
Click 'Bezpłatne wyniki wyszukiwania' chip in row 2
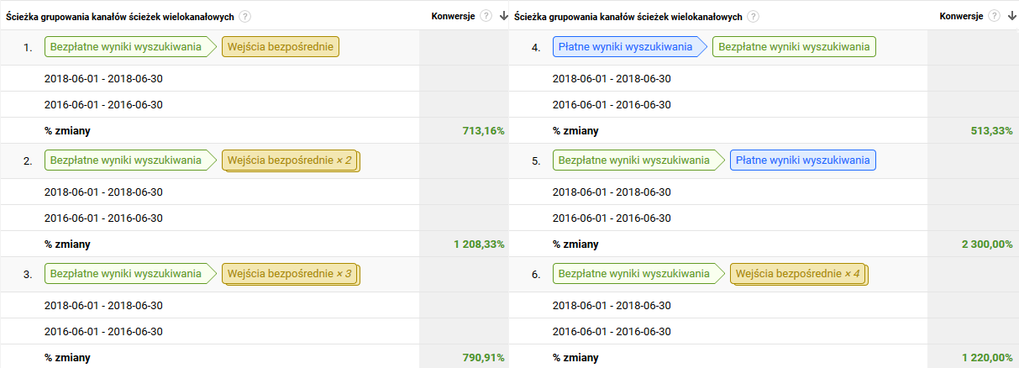pos(126,160)
